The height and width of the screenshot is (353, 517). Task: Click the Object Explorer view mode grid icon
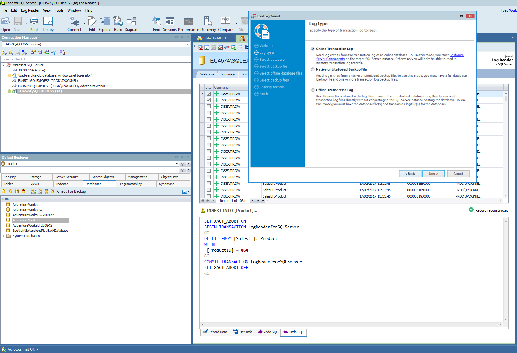pos(185,191)
